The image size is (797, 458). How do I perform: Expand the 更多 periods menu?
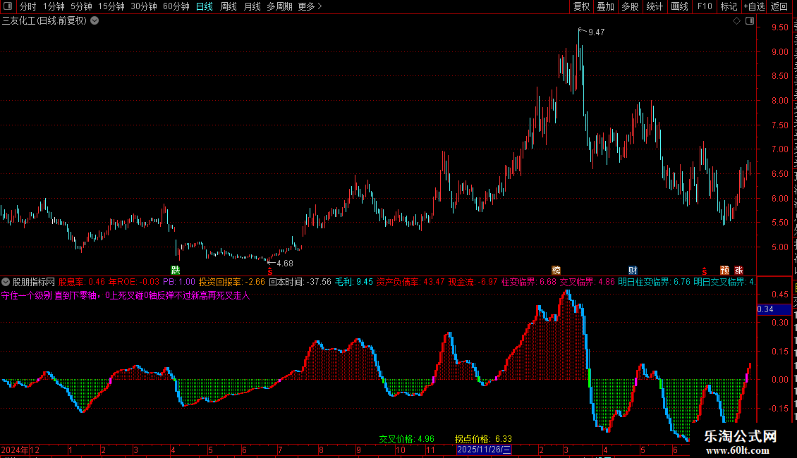(x=310, y=6)
